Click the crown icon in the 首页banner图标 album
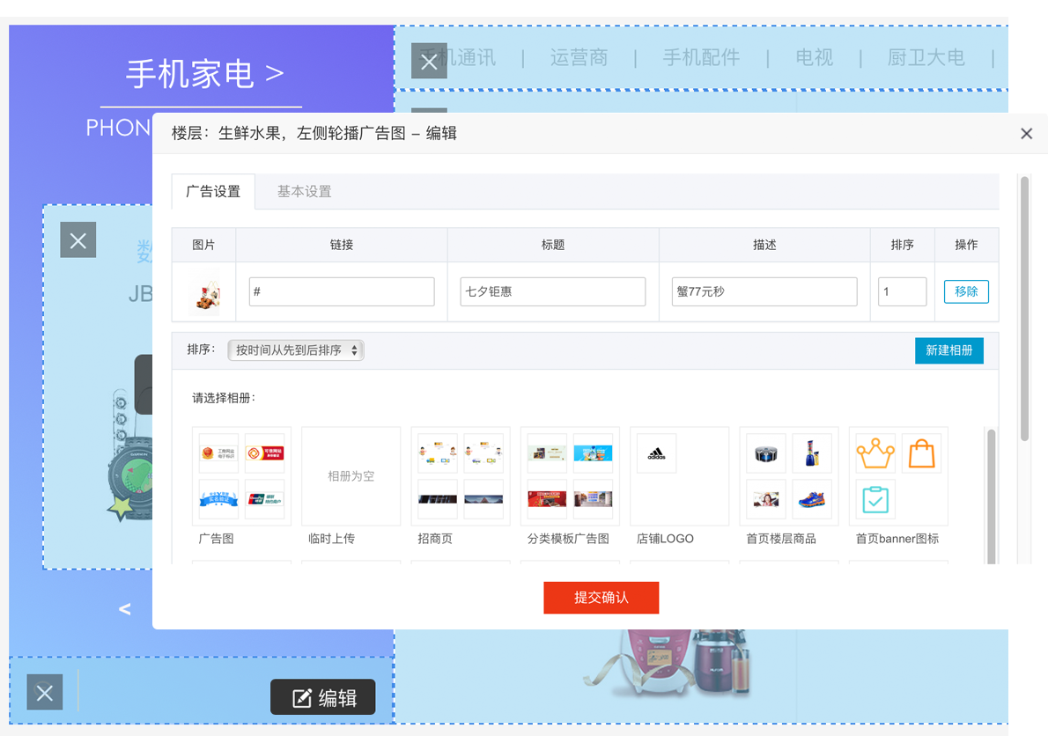This screenshot has width=1048, height=743. pos(875,453)
